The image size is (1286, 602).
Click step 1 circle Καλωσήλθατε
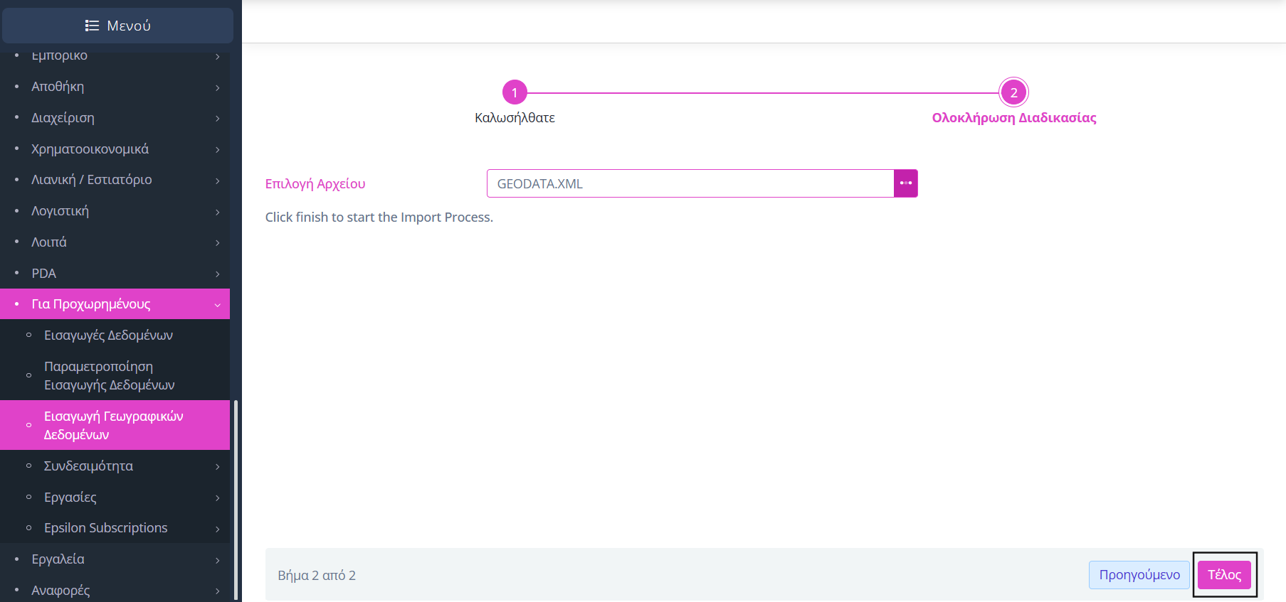pyautogui.click(x=514, y=92)
